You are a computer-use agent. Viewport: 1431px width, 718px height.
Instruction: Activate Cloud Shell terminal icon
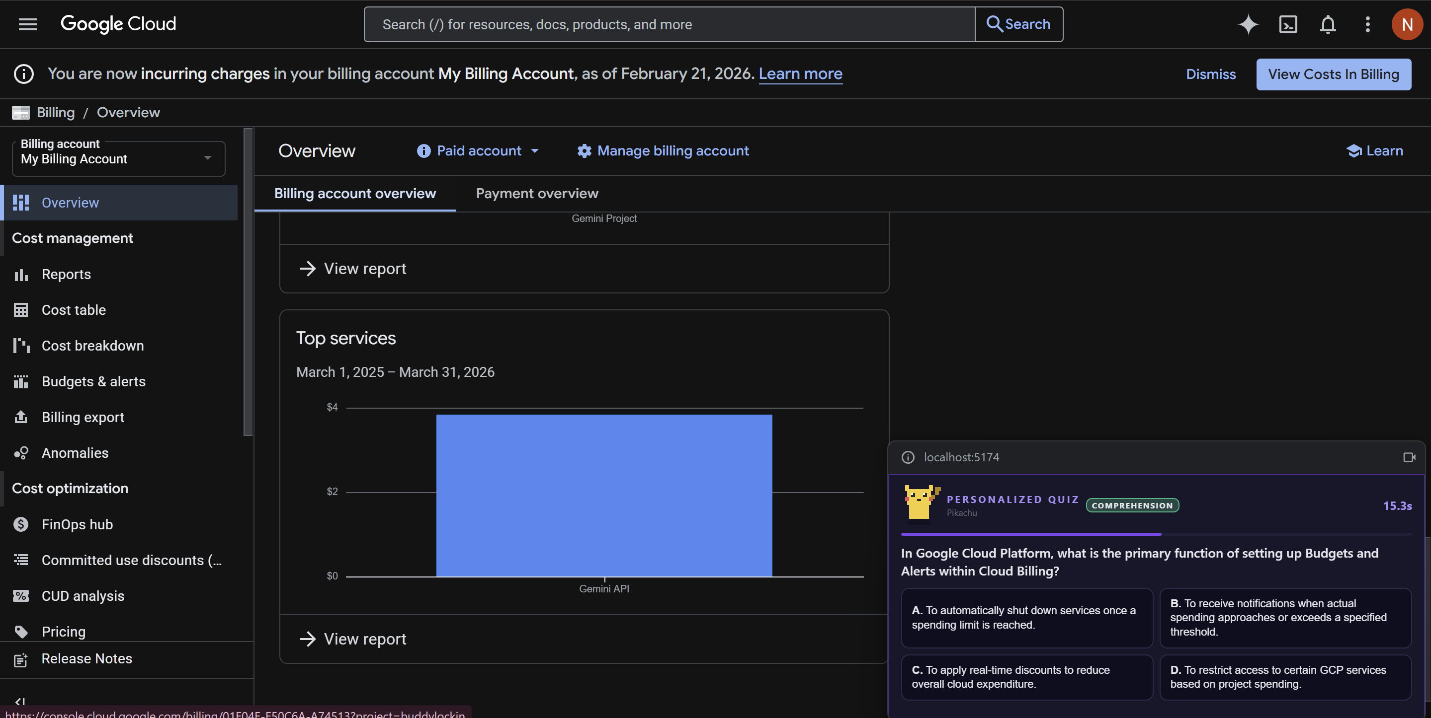click(x=1288, y=24)
